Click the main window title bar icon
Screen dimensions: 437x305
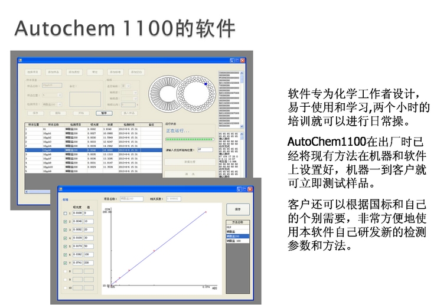(19, 60)
